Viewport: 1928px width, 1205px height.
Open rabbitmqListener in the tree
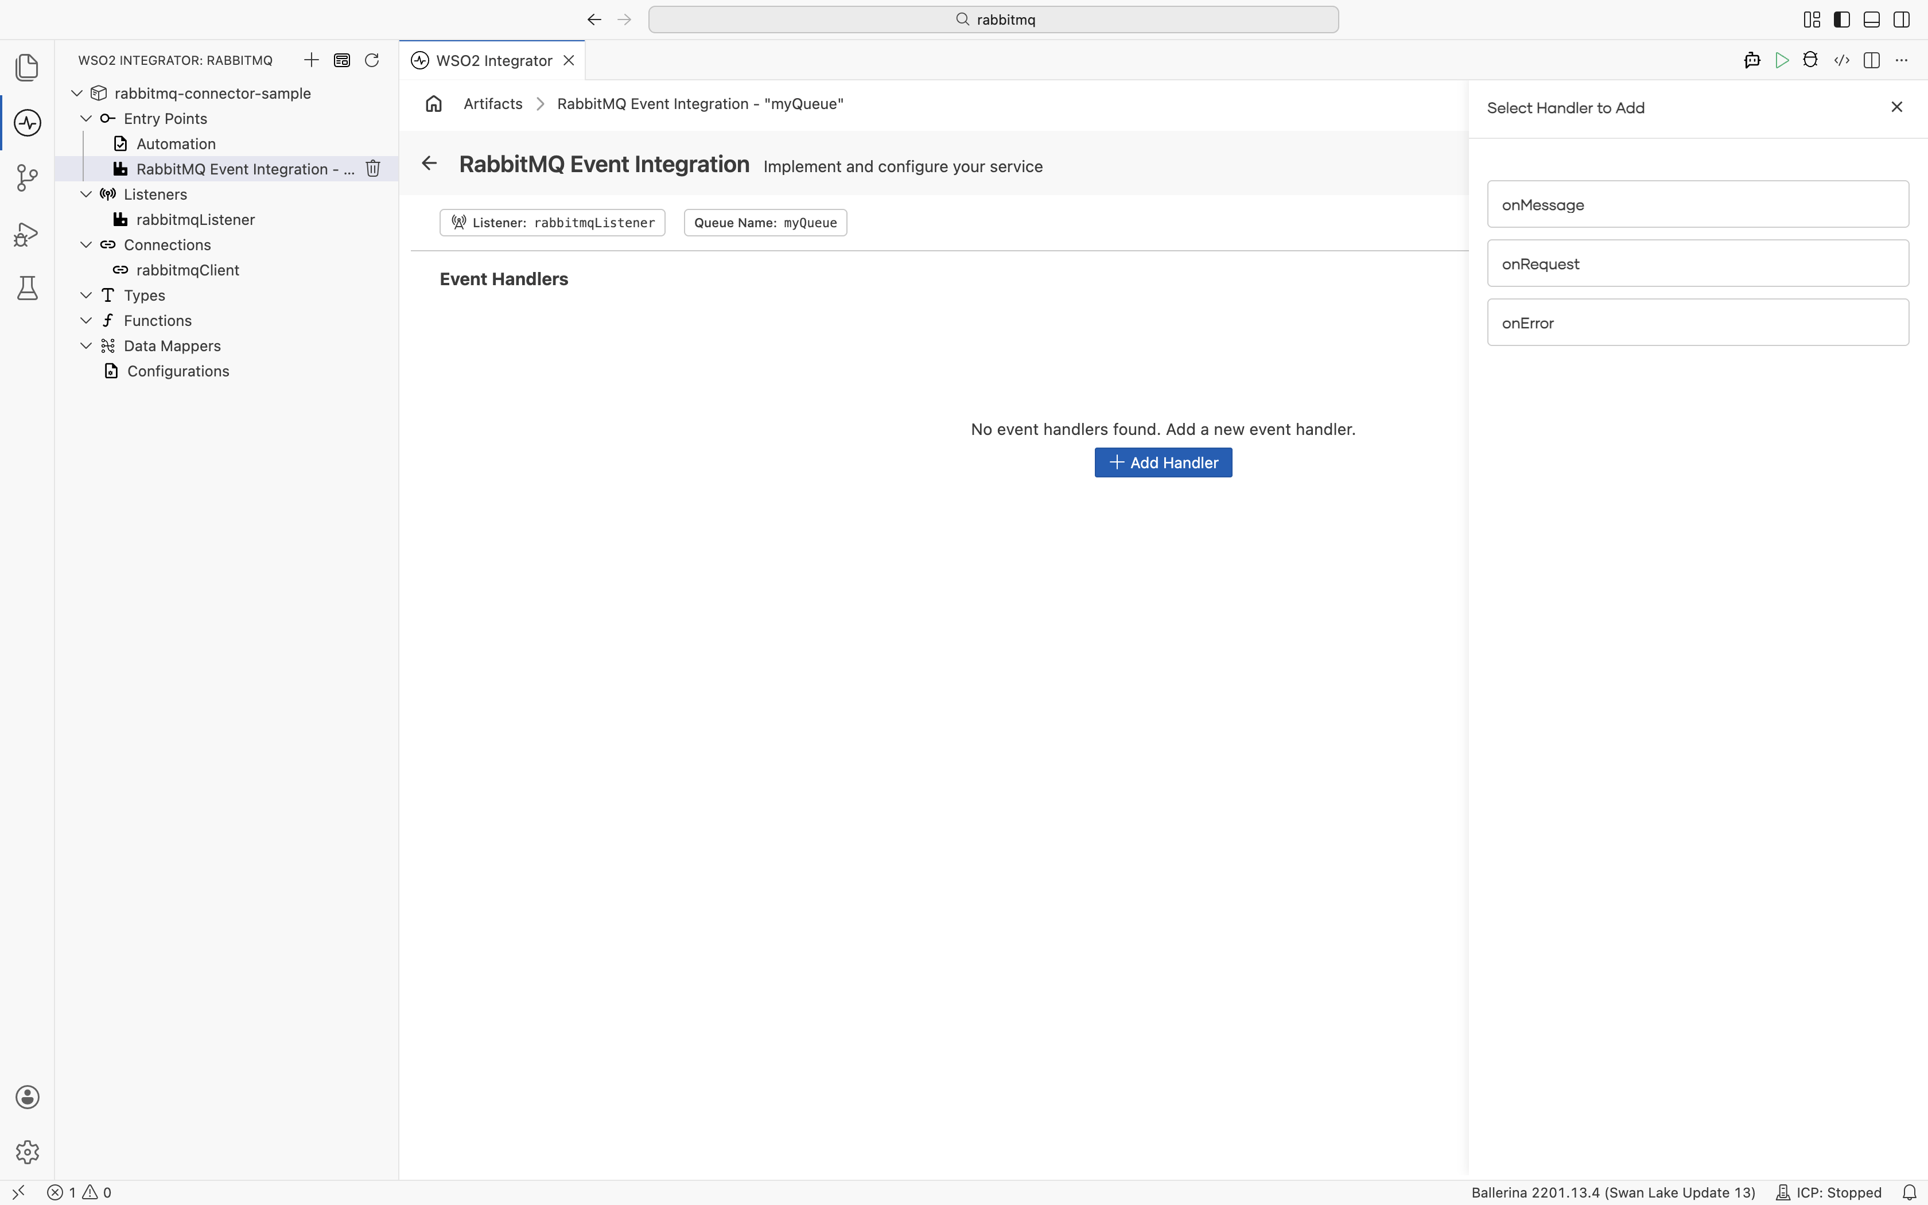[x=226, y=219]
